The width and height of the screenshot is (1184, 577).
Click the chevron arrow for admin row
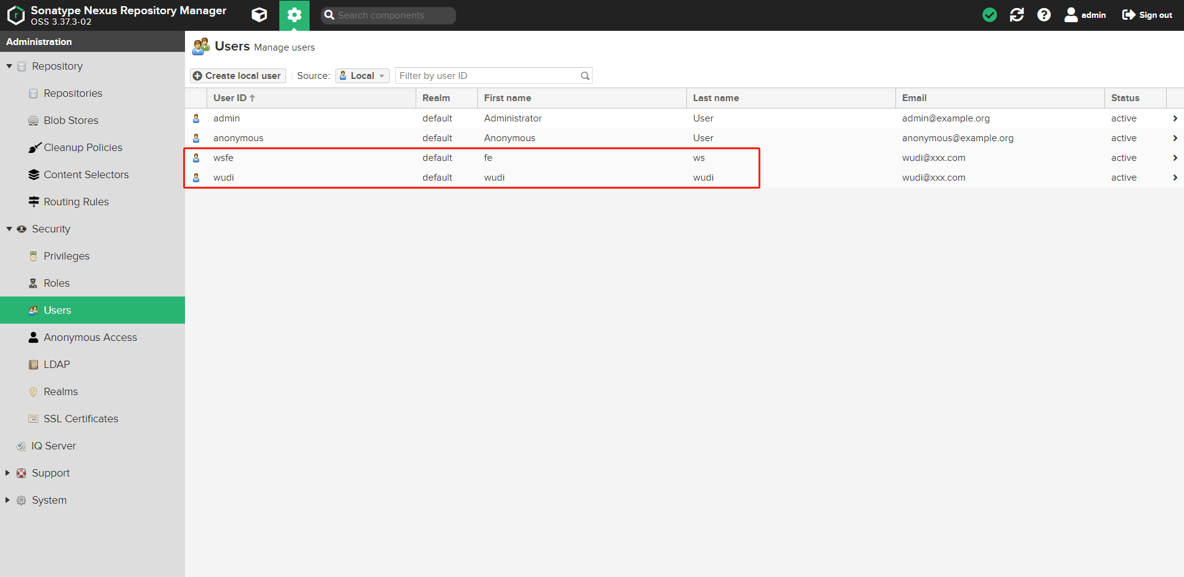point(1175,118)
